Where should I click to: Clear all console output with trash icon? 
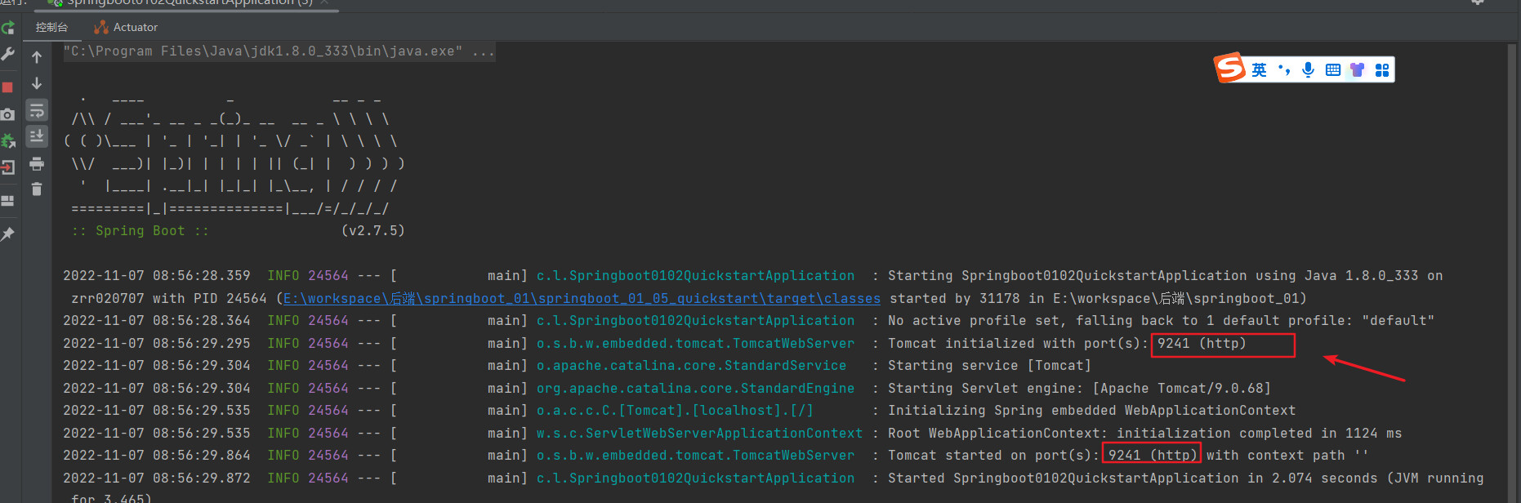point(37,189)
